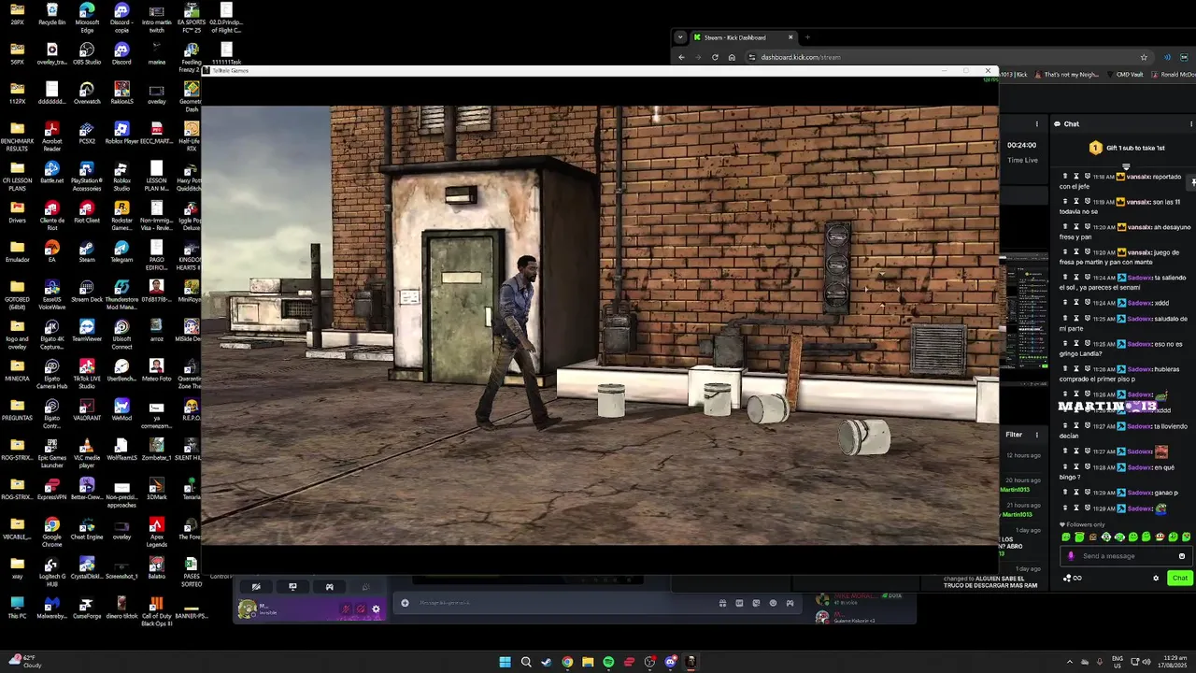Reload the Kick dashboard page
This screenshot has height=673, width=1196.
[715, 57]
